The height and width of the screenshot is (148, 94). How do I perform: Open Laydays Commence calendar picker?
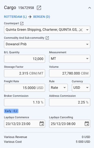click(42, 124)
